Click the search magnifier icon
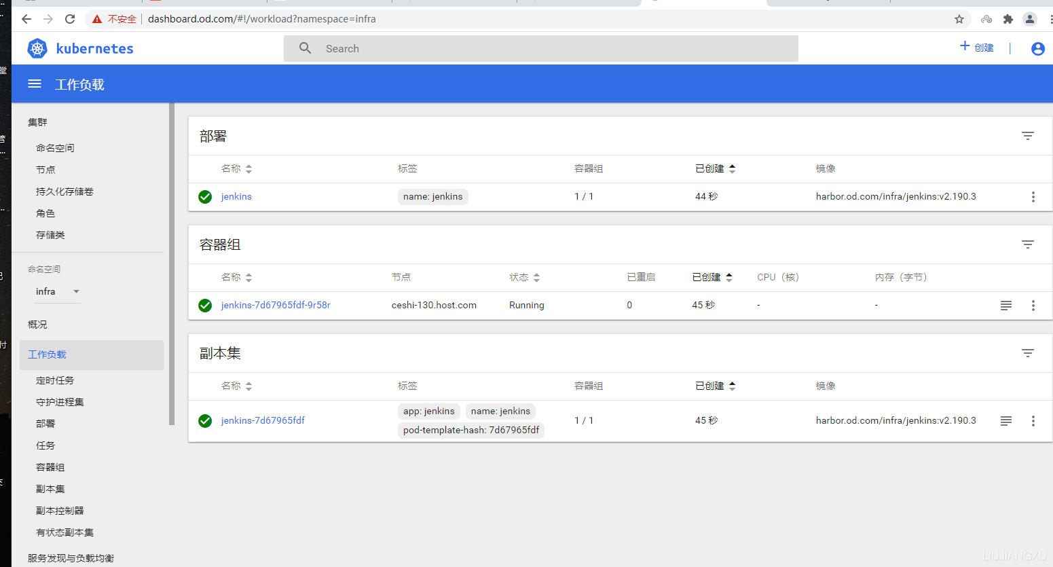This screenshot has height=567, width=1053. tap(306, 48)
